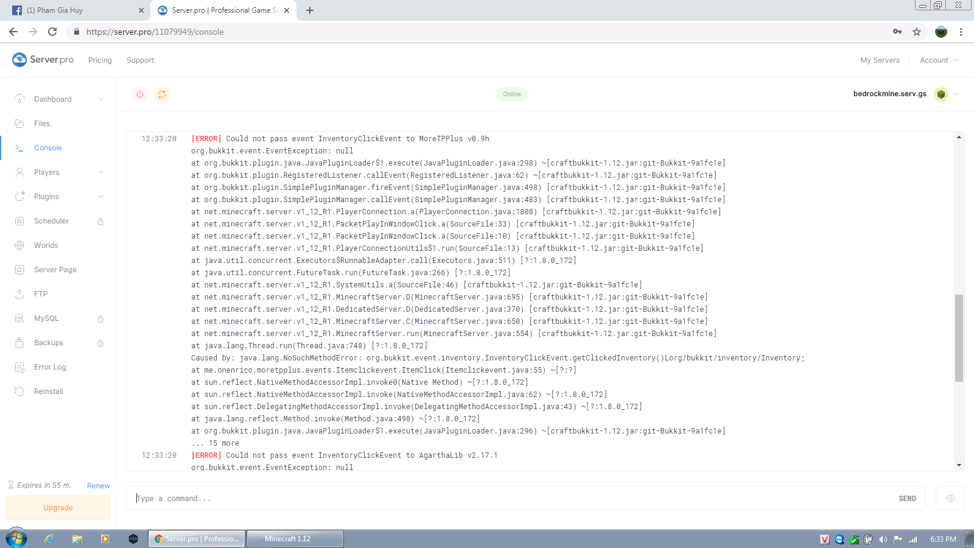Open the Account dropdown

(939, 60)
